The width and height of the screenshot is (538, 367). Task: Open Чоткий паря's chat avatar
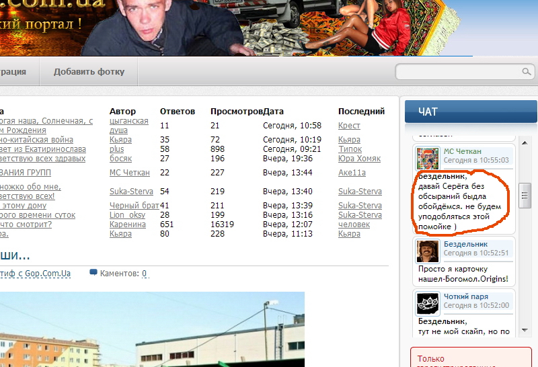[x=428, y=303]
